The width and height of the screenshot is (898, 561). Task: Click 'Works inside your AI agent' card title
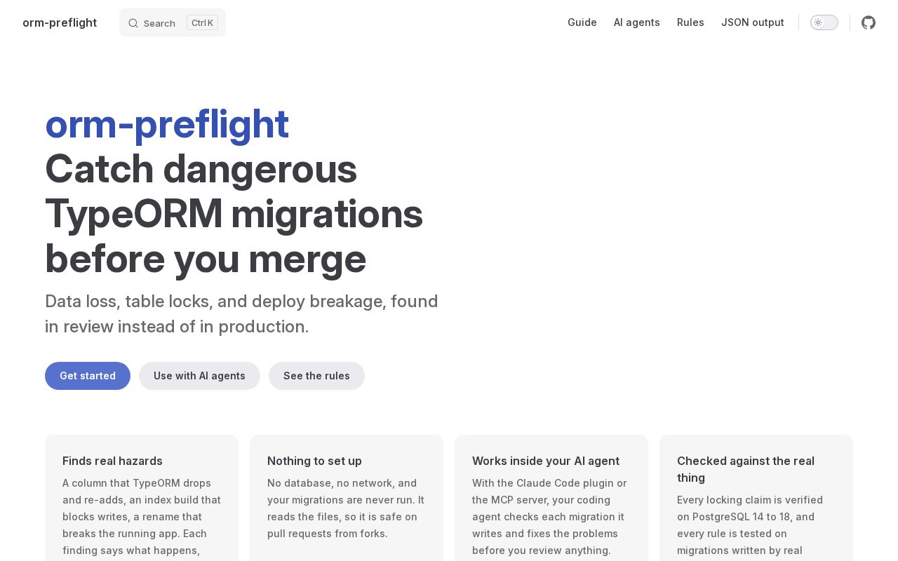point(546,461)
